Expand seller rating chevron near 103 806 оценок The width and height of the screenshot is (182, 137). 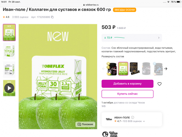(x=144, y=121)
